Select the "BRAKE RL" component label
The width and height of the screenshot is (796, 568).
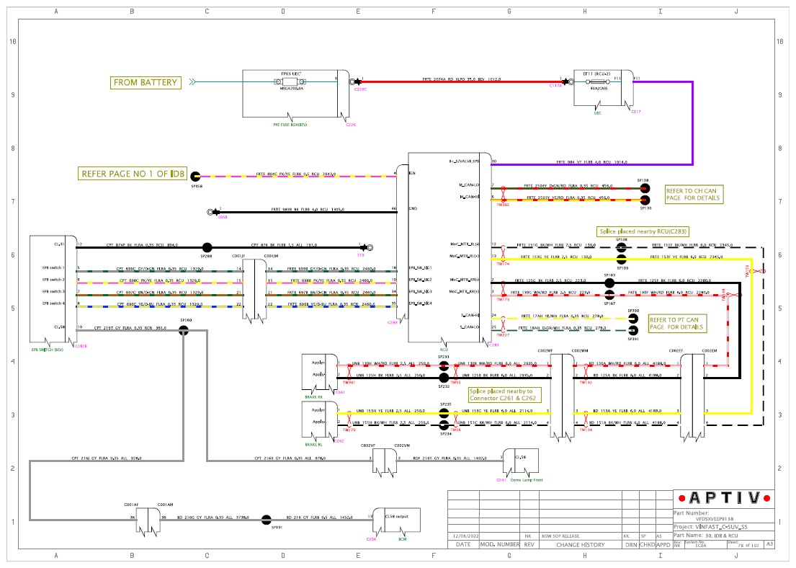(x=314, y=445)
